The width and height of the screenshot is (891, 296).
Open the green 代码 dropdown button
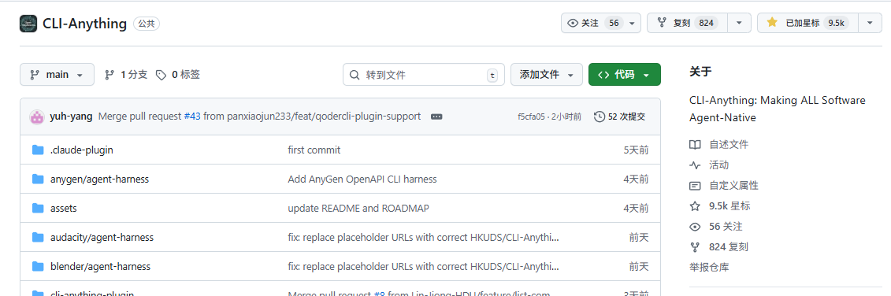click(x=625, y=75)
